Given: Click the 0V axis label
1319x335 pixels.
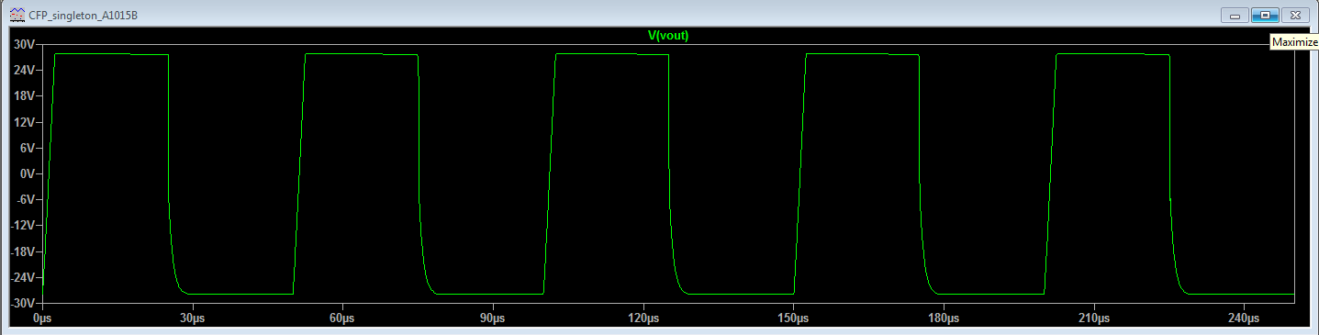Looking at the screenshot, I should pyautogui.click(x=27, y=173).
